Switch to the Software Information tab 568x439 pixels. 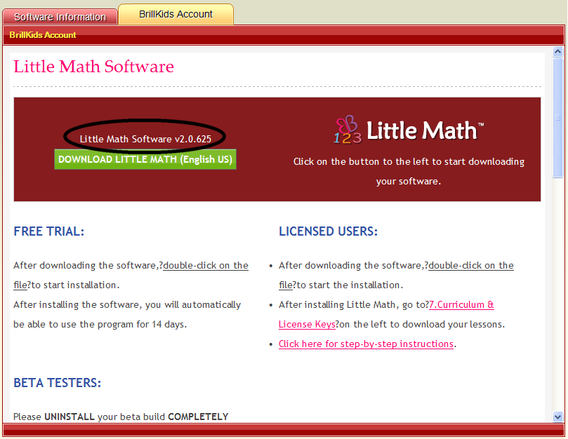pos(60,17)
